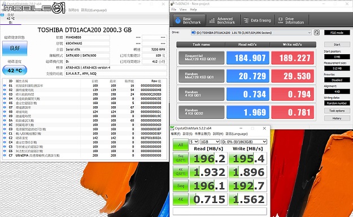Run the Seq Q32T1 test
The width and height of the screenshot is (353, 217).
click(x=181, y=158)
